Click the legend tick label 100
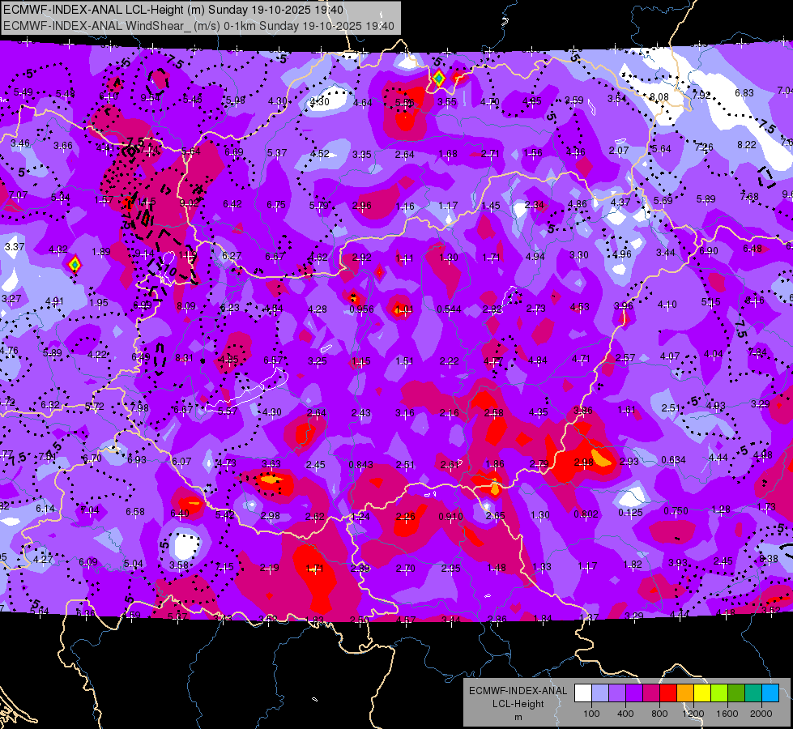Screen dimensions: 793x729 pos(591,714)
